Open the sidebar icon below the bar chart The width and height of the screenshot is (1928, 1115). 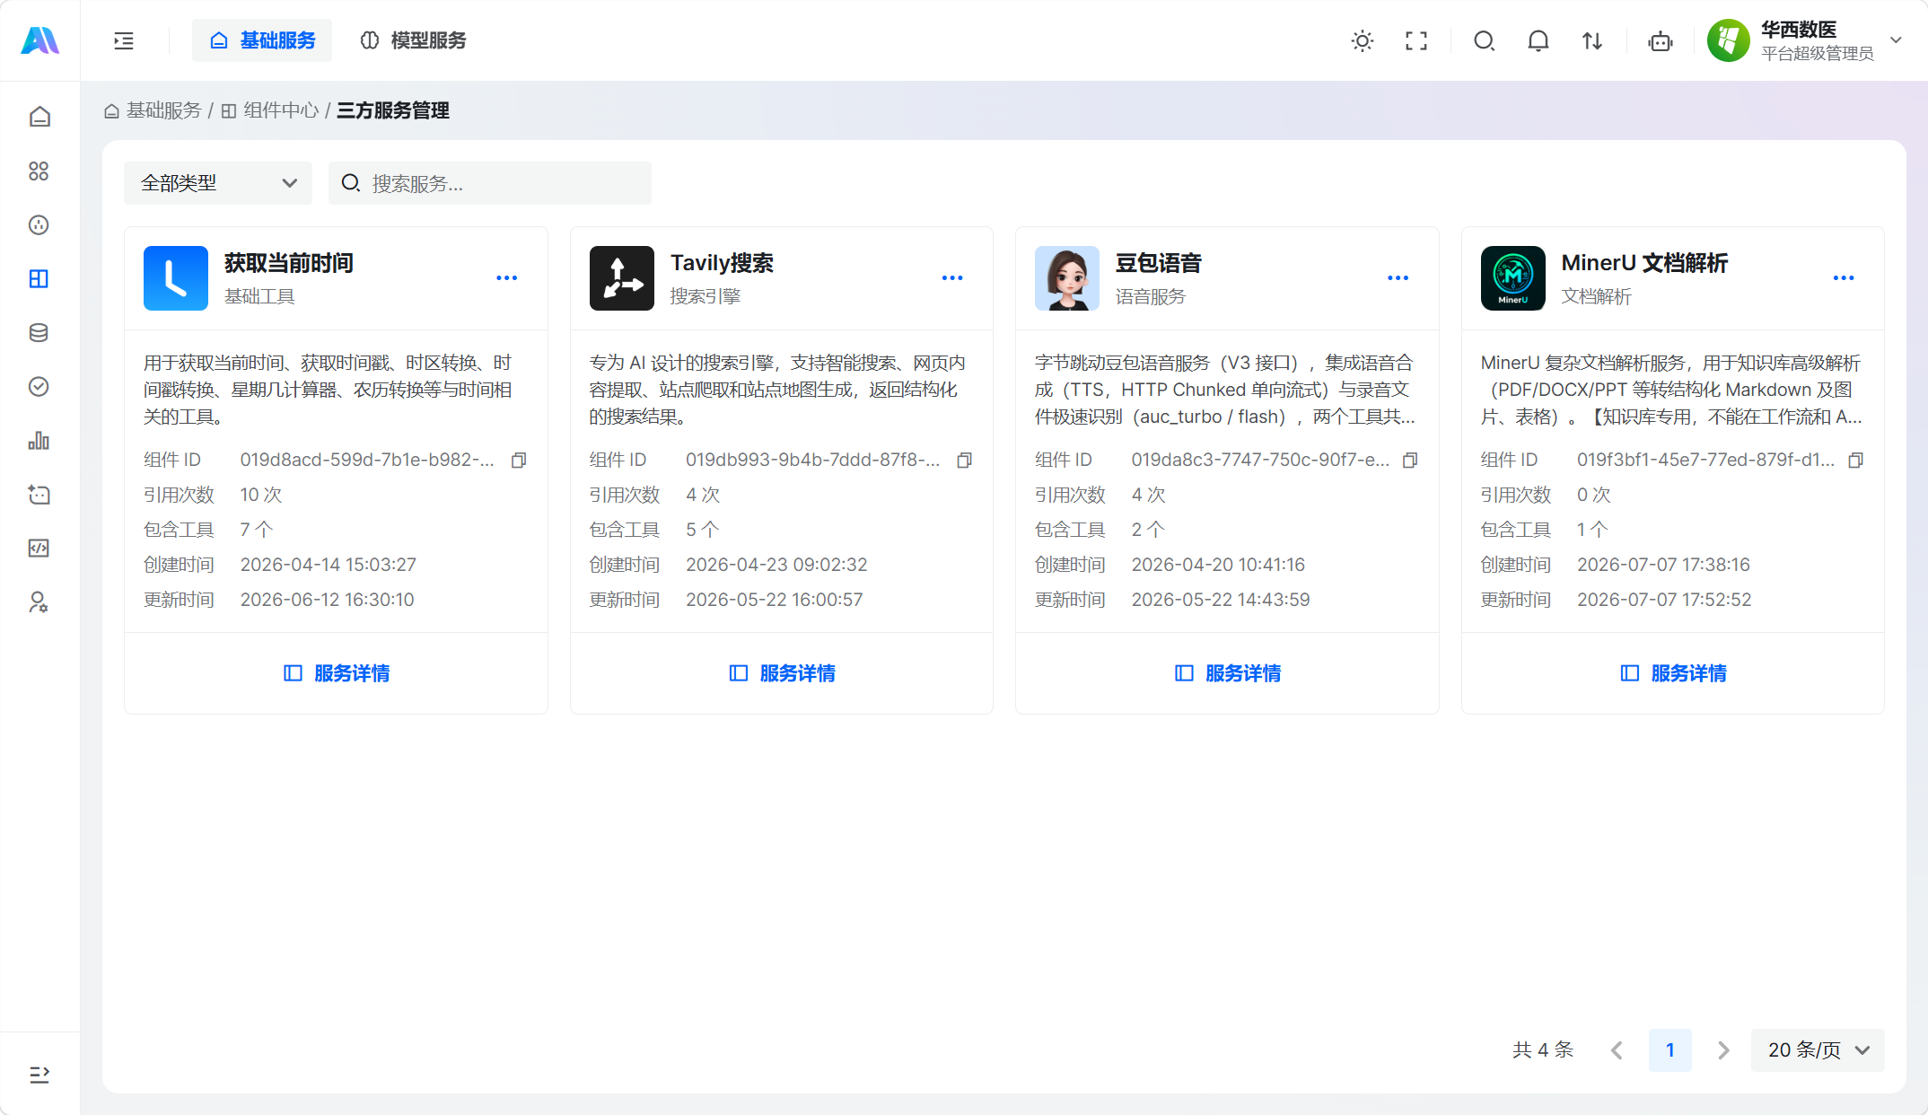(x=39, y=494)
